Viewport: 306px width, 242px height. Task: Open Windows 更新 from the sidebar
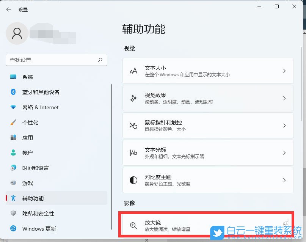(38, 229)
